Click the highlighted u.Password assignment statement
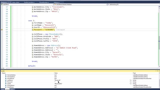Viewport: 160px width, 90px height. click(43, 30)
